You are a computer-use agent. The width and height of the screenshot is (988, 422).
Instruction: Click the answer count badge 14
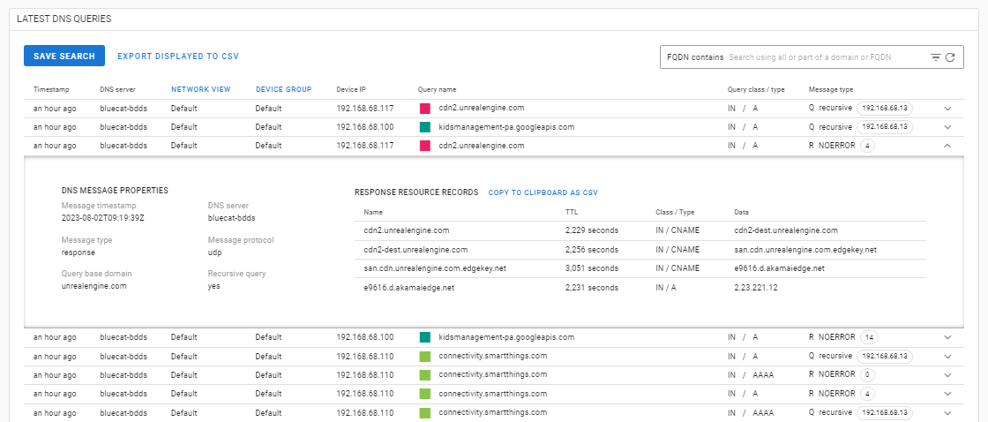tap(870, 337)
